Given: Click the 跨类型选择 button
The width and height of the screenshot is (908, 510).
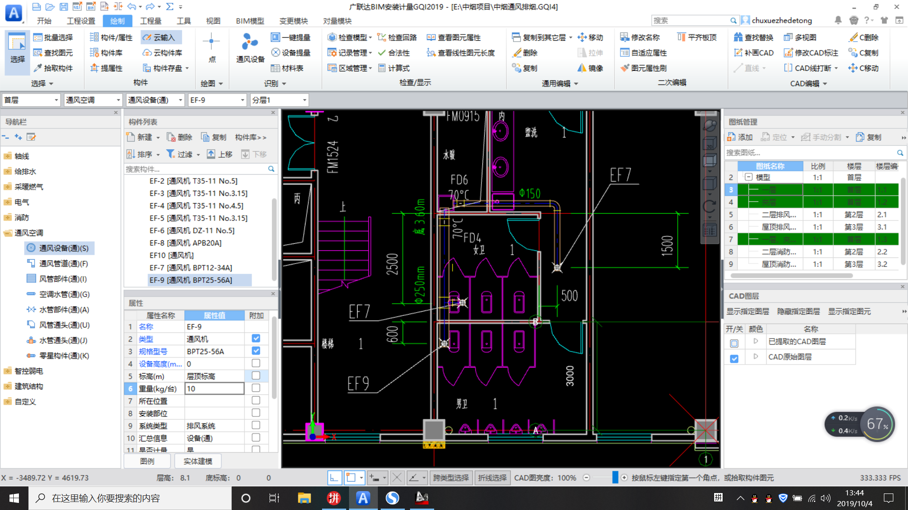Looking at the screenshot, I should click(x=451, y=478).
